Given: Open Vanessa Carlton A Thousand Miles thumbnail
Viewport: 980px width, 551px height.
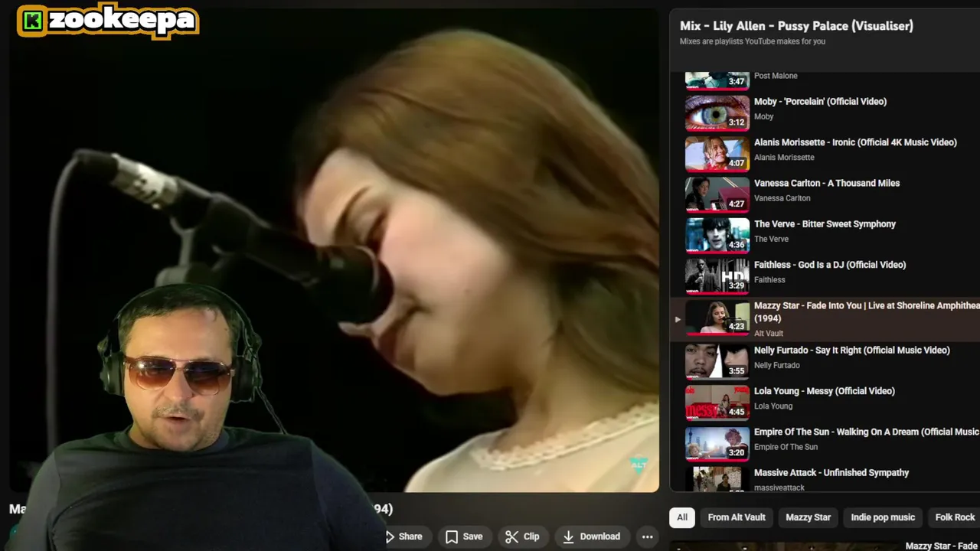Looking at the screenshot, I should pyautogui.click(x=717, y=194).
